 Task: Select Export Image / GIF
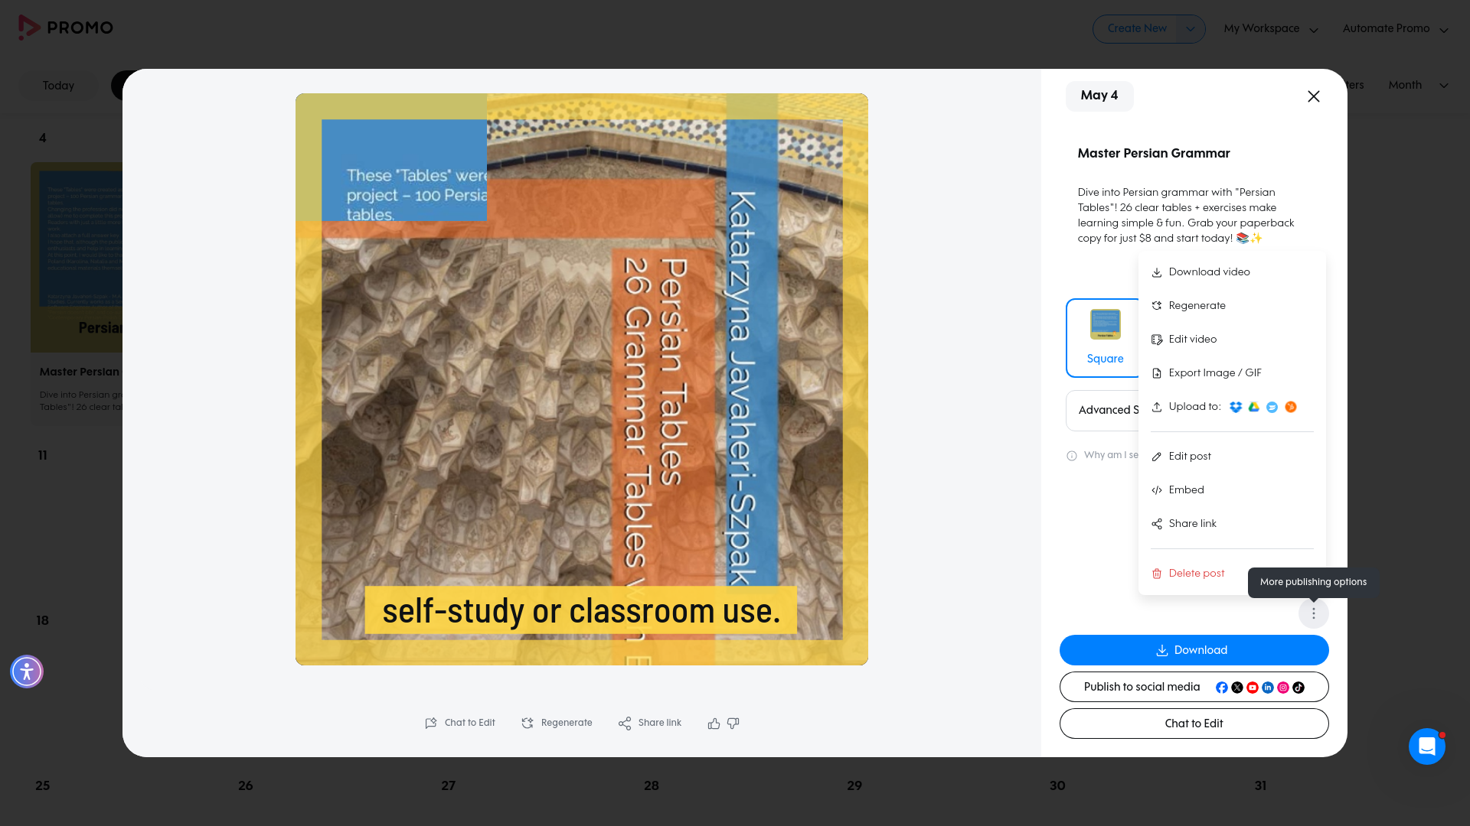tap(1232, 373)
